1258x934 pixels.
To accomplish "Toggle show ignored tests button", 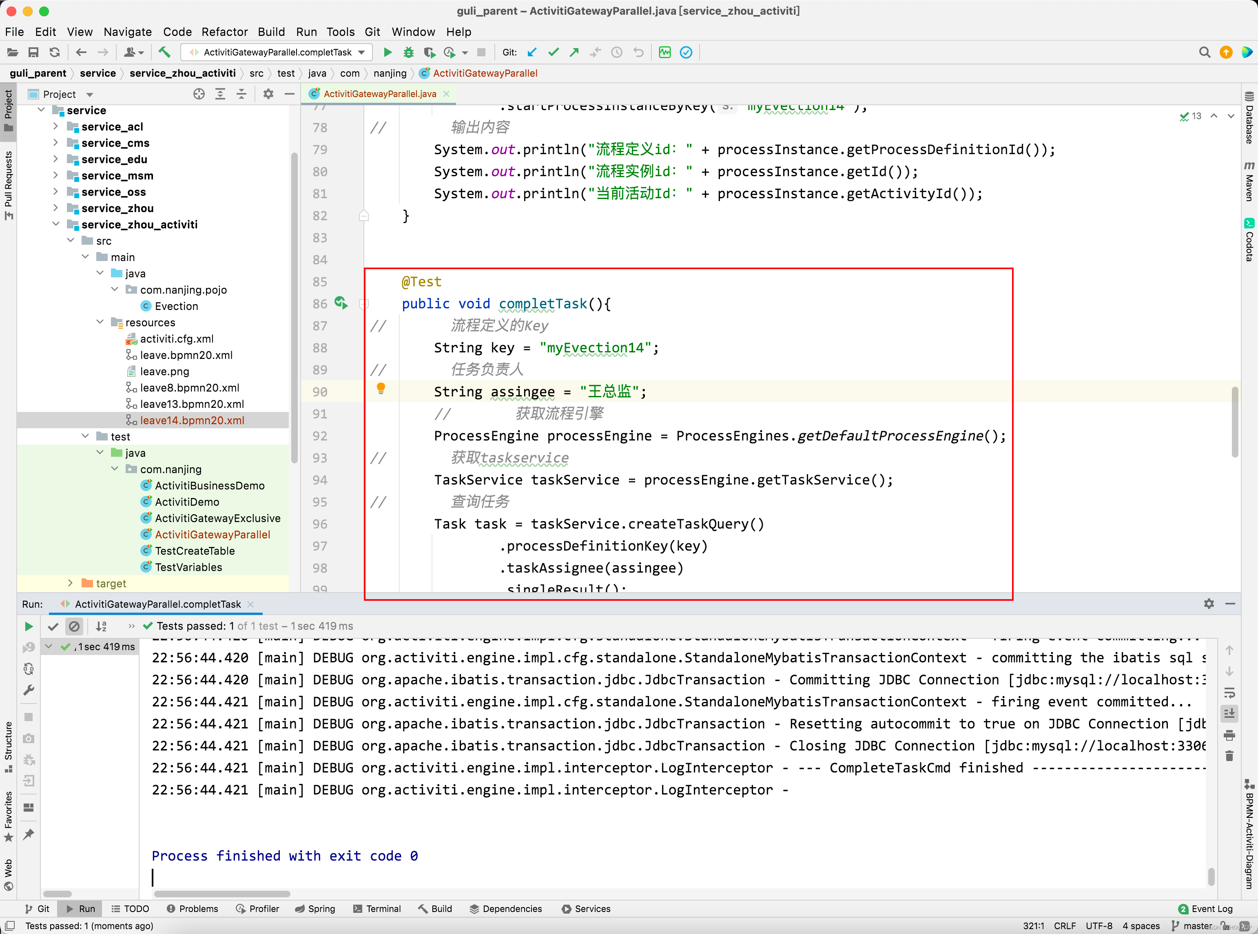I will (74, 626).
